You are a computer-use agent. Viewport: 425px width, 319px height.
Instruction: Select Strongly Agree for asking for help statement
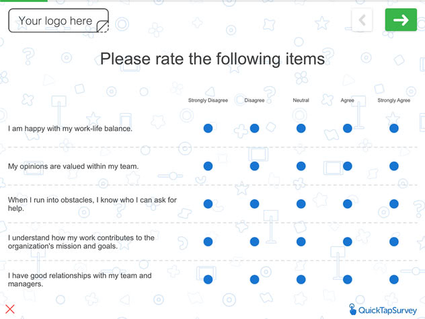[394, 204]
